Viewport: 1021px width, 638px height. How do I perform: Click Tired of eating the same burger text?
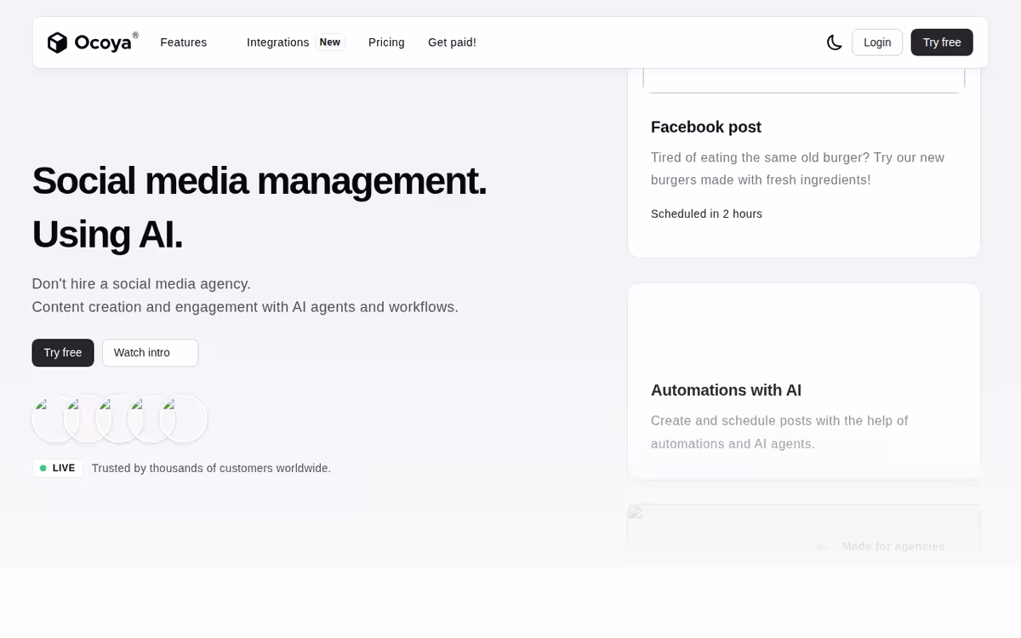tap(797, 168)
